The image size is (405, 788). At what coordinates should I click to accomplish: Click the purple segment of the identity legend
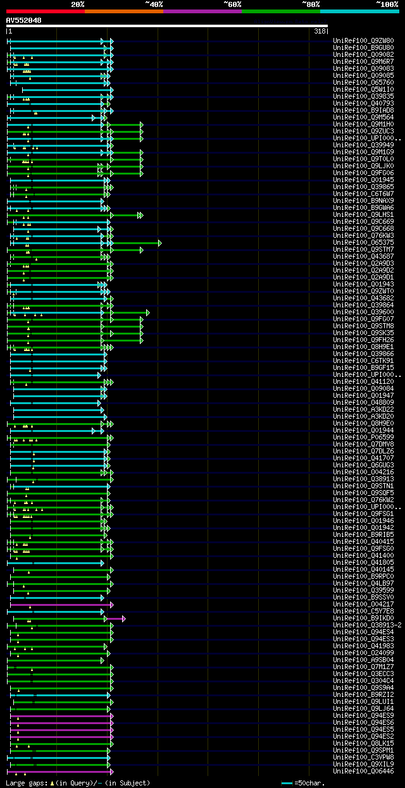tap(202, 11)
